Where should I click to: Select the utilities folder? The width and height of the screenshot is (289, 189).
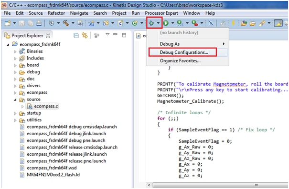34,120
